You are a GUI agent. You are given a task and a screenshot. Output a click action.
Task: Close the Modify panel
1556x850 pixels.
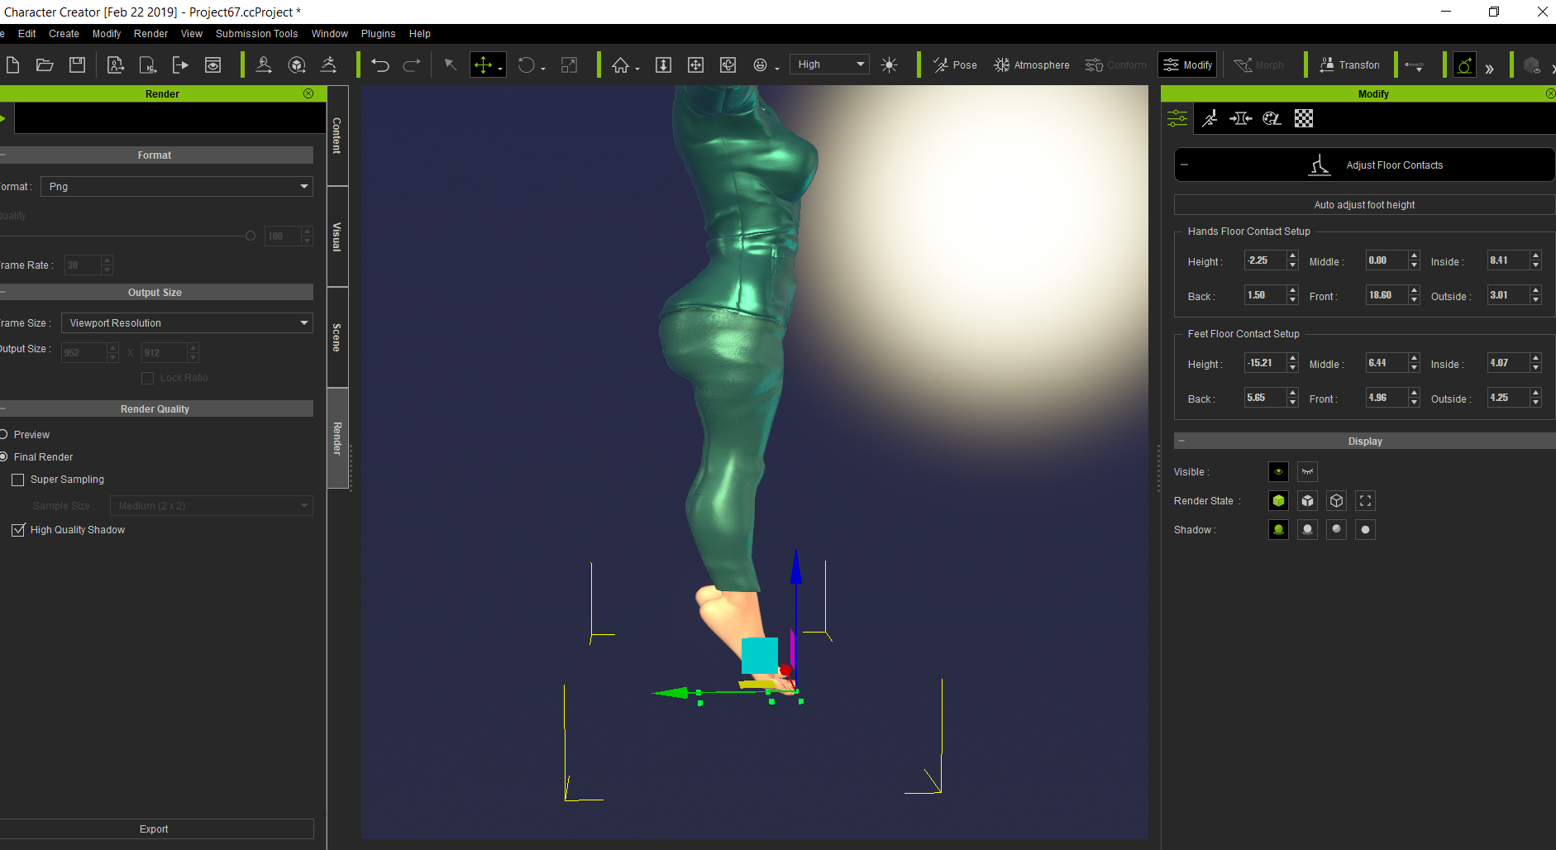click(1550, 93)
